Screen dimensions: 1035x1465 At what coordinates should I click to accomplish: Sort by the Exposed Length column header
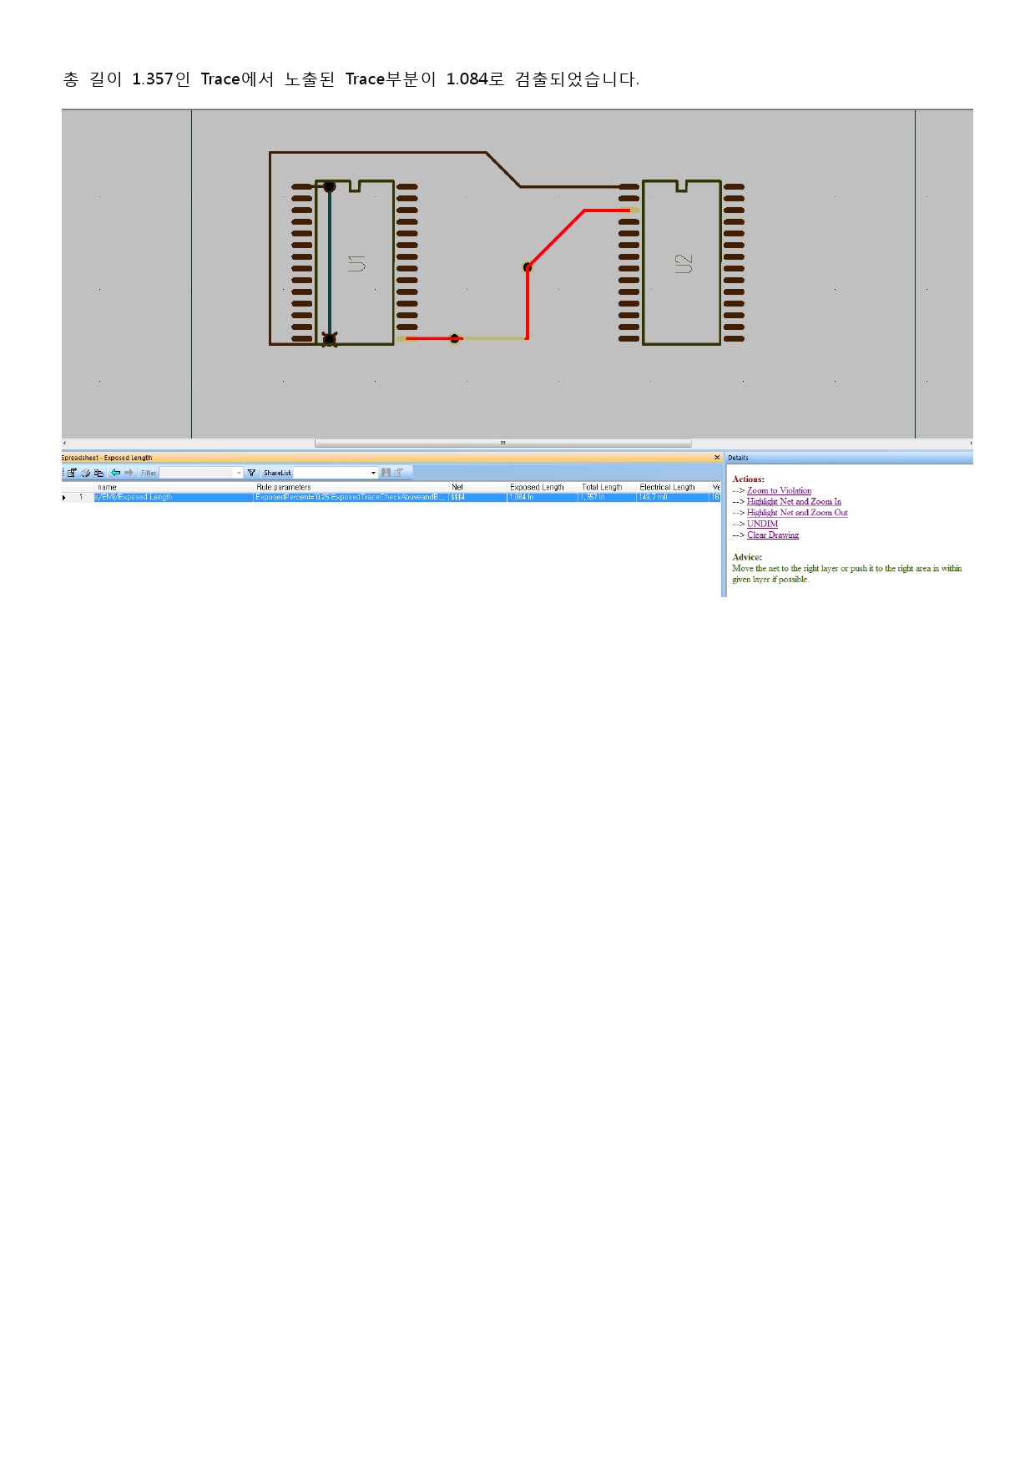(537, 487)
